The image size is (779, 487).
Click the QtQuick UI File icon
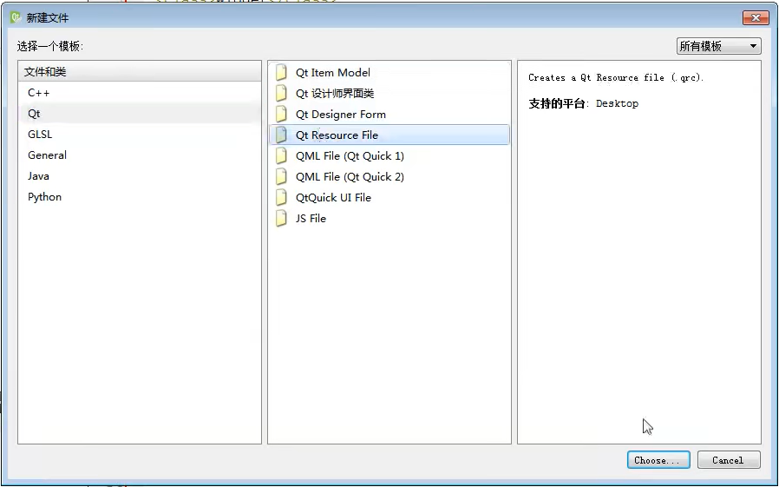[281, 198]
